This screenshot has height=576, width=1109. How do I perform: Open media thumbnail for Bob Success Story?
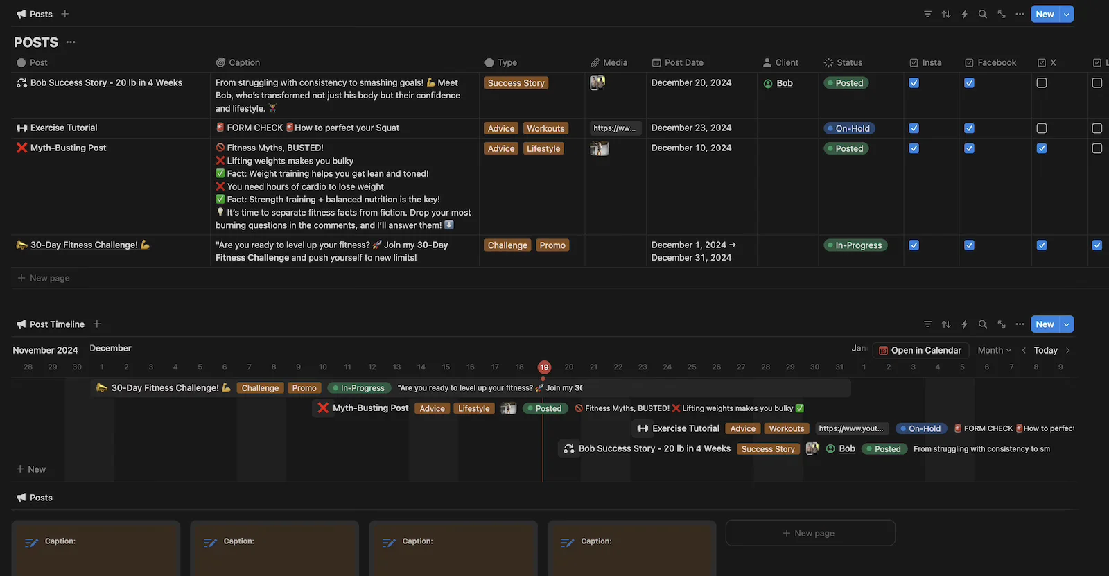tap(597, 82)
